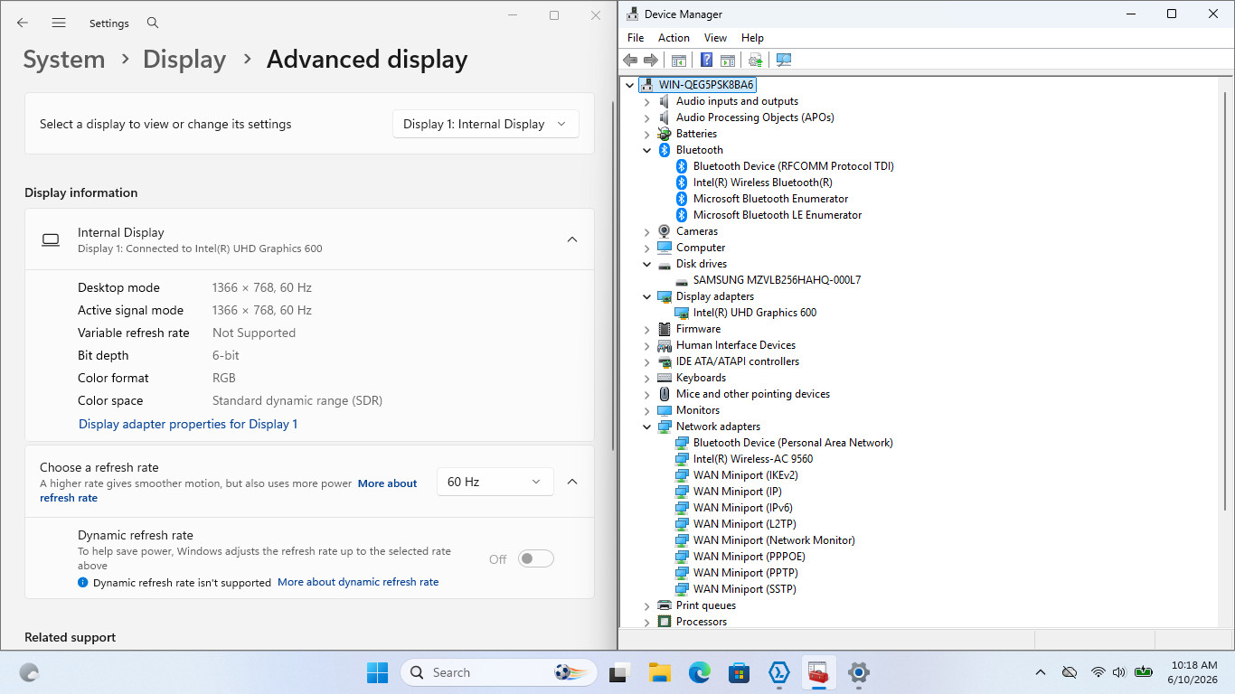Go to System in the Settings breadcrumb
The image size is (1235, 694).
tap(64, 60)
